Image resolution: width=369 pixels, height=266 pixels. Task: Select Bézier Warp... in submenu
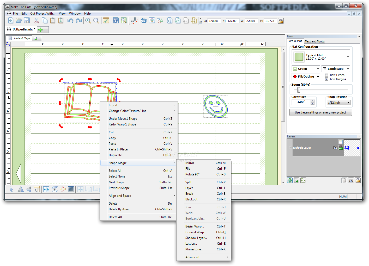click(x=204, y=226)
